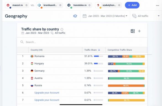162x106 pixels.
Task: Click Hungary's 39.01% traffic share value
Action: coord(88,64)
